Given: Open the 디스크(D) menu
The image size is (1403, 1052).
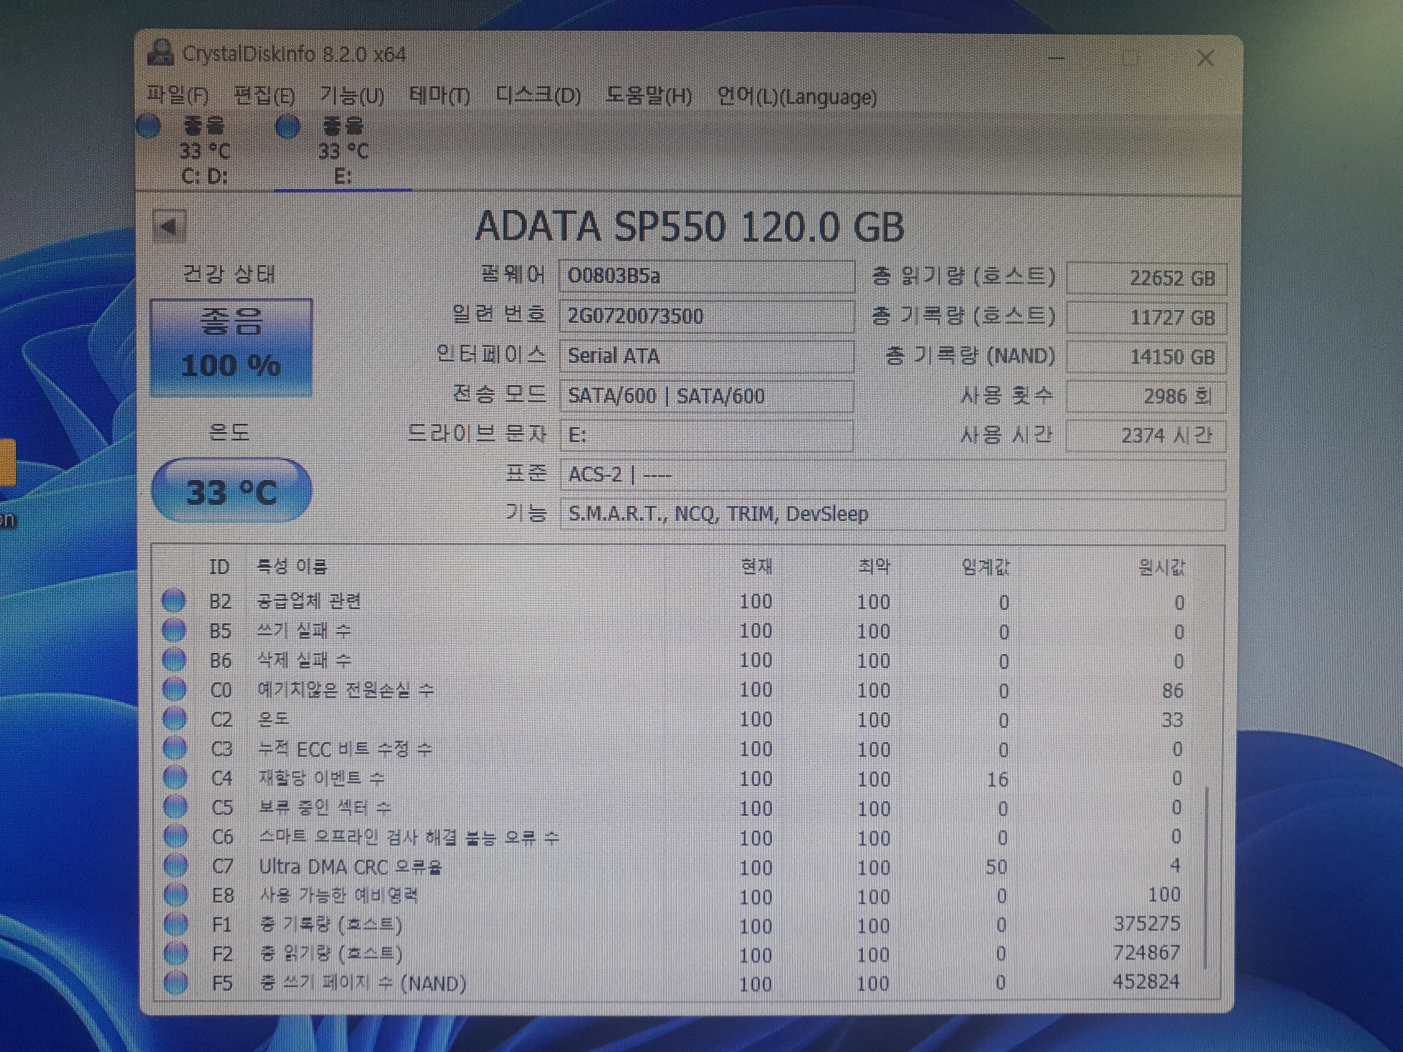Looking at the screenshot, I should click(x=538, y=96).
